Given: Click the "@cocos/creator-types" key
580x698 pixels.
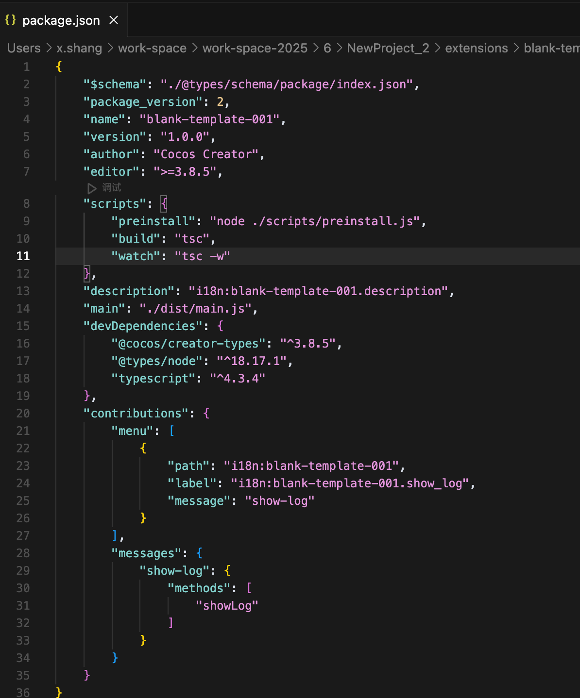Looking at the screenshot, I should coord(188,343).
